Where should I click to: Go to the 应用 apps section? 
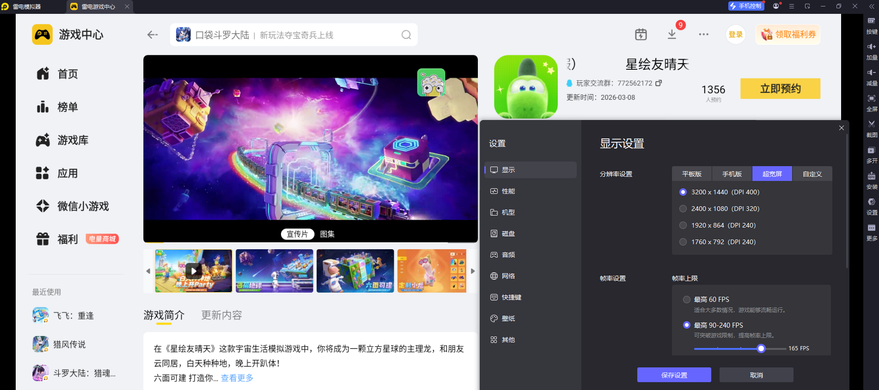[57, 174]
